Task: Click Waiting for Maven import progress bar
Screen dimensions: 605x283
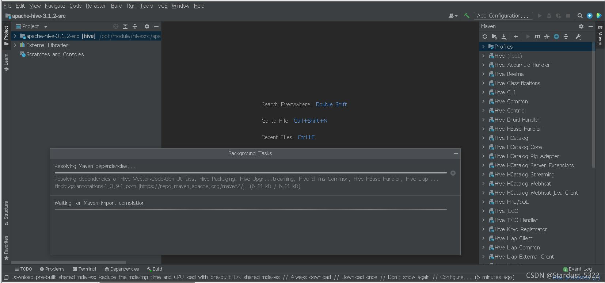Action: click(251, 210)
